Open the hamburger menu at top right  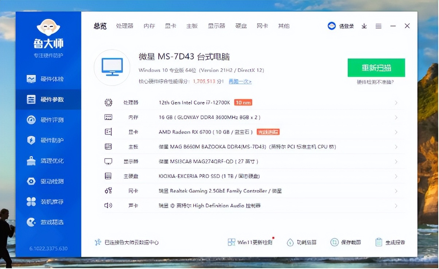378,26
